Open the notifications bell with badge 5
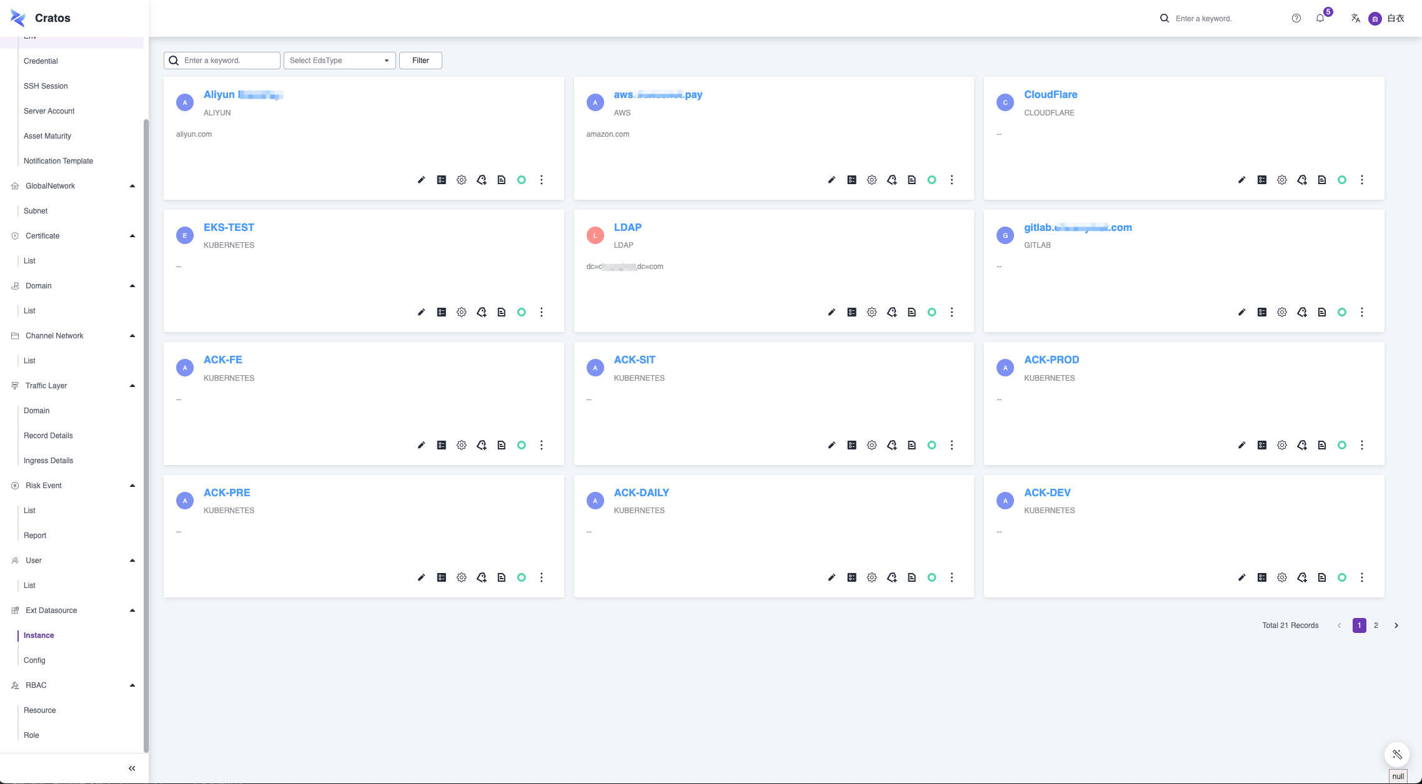 1320,18
